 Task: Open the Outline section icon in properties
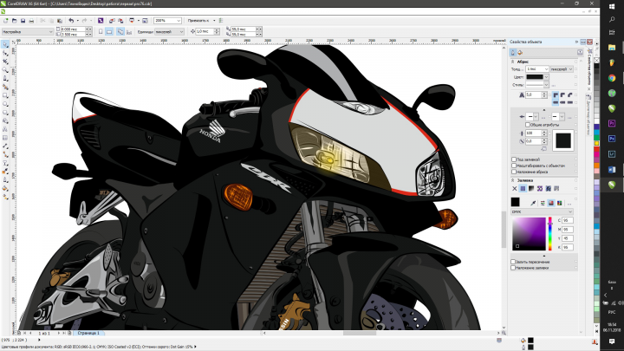click(513, 53)
